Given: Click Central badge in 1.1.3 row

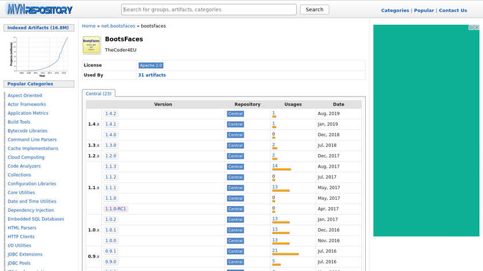Looking at the screenshot, I should click(x=235, y=167).
